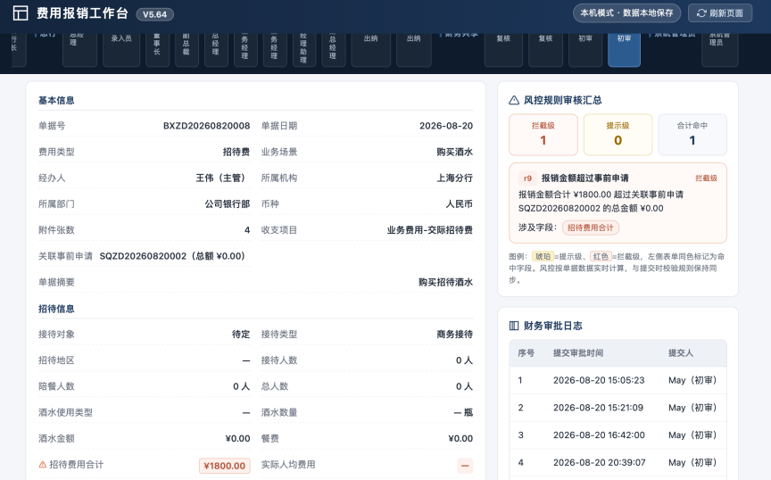771x480 pixels.
Task: Click the 单据日期 value 2026-08-20
Action: click(446, 126)
